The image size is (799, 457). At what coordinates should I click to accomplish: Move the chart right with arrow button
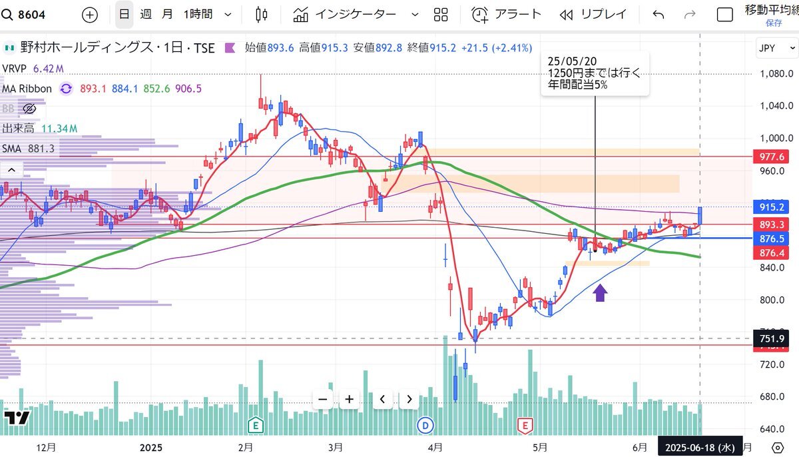pyautogui.click(x=409, y=399)
